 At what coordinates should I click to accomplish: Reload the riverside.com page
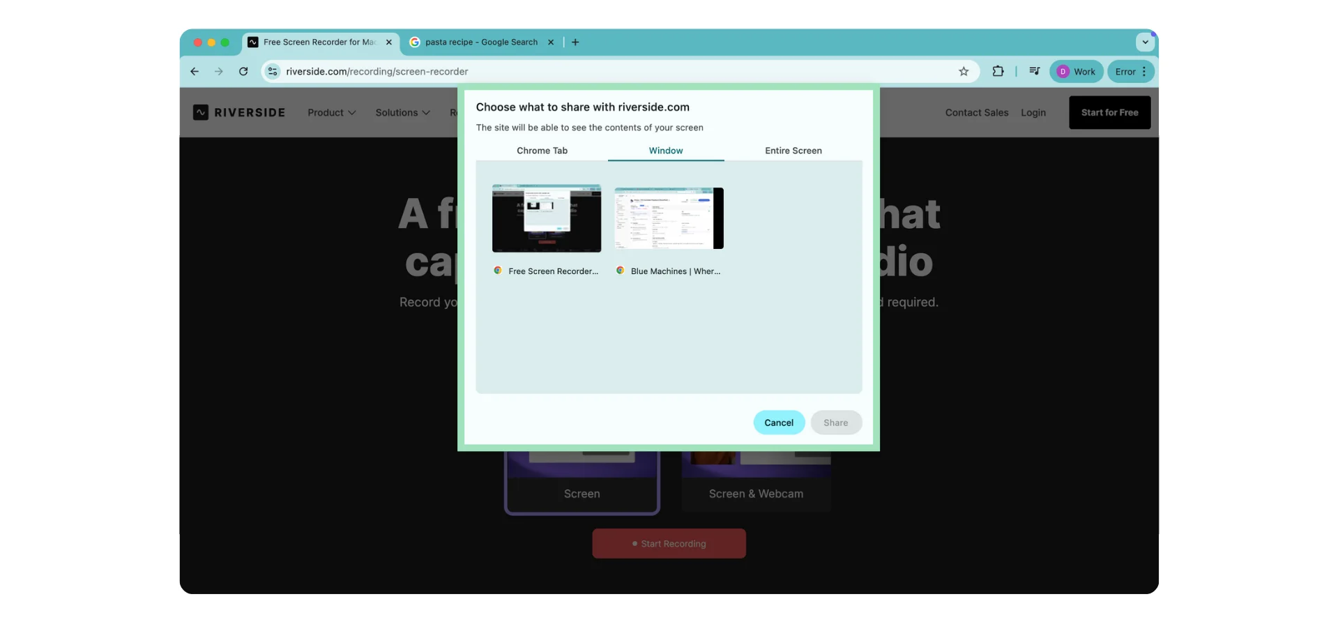(243, 71)
